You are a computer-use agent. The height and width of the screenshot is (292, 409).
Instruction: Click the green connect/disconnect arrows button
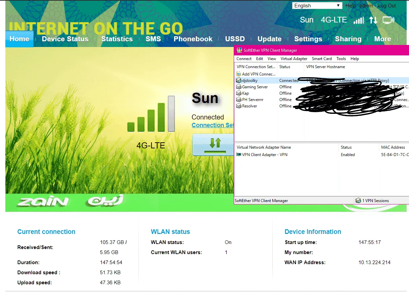tap(213, 145)
